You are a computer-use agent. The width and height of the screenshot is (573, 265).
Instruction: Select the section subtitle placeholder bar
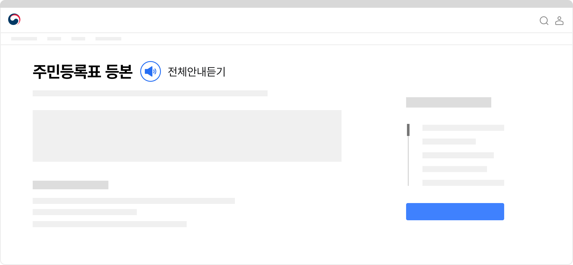coord(71,185)
